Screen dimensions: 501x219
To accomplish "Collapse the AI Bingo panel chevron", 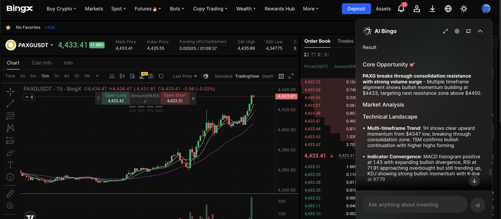I will (x=480, y=31).
